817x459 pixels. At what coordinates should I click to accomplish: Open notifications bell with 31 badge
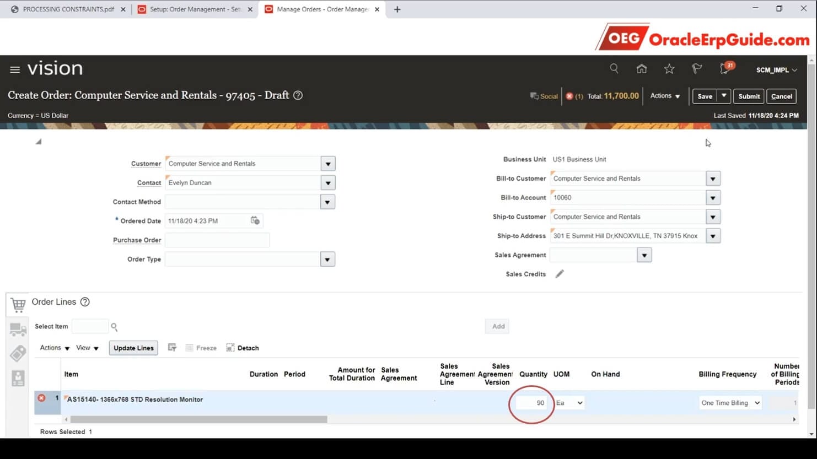click(726, 68)
